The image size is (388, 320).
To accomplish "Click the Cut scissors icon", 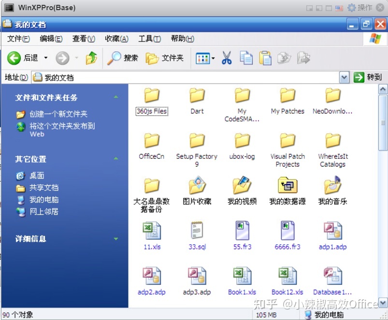I will pyautogui.click(x=227, y=58).
